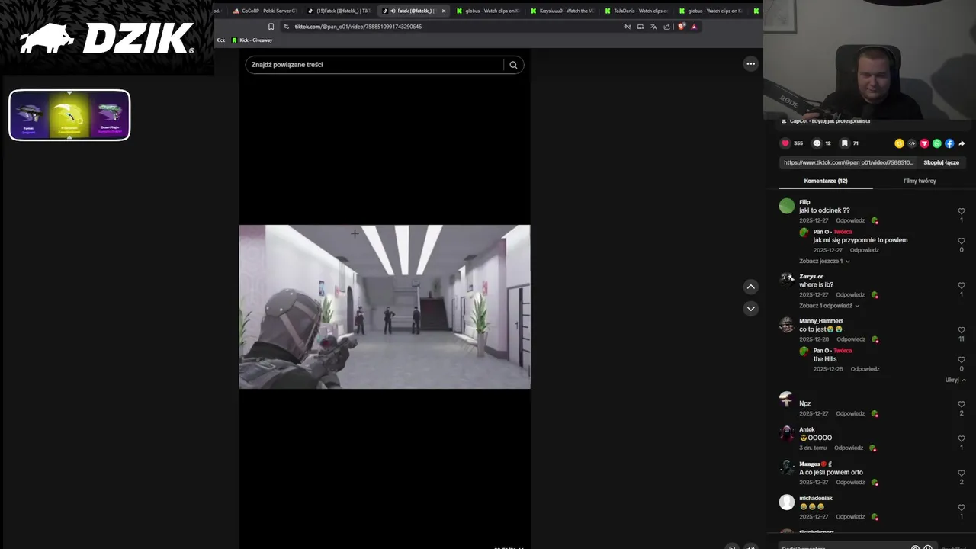The width and height of the screenshot is (976, 549).
Task: Click the bookmark icon in address bar
Action: (271, 27)
